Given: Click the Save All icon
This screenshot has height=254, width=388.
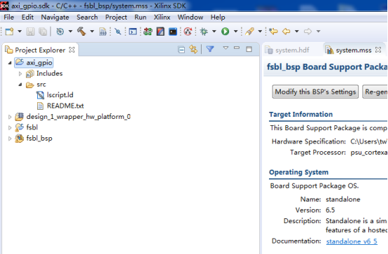Looking at the screenshot, I should pyautogui.click(x=43, y=31).
